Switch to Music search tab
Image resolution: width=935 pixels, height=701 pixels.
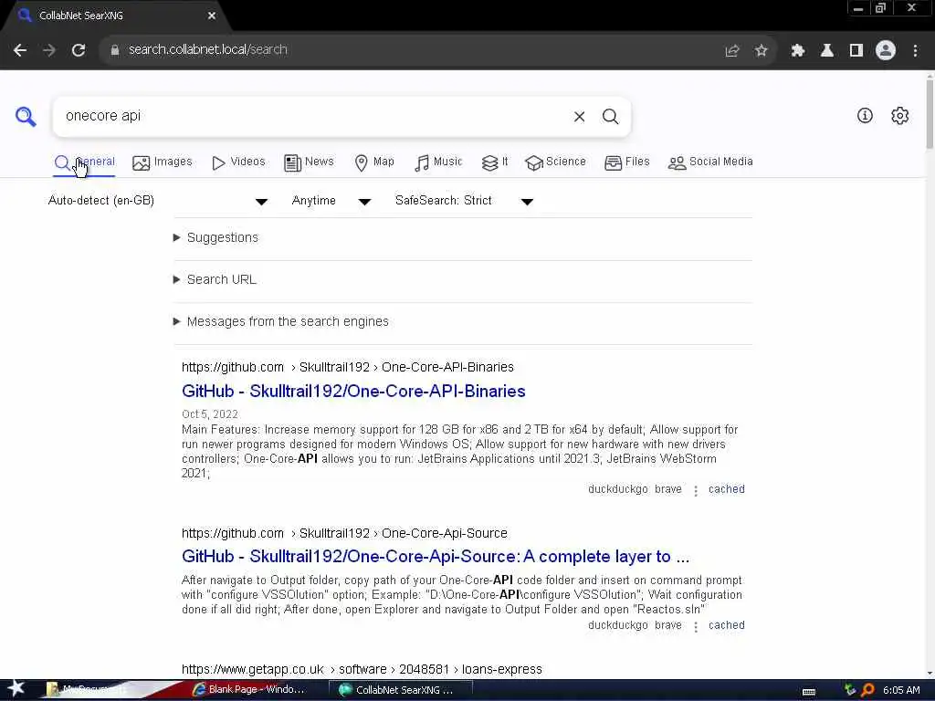pos(438,162)
